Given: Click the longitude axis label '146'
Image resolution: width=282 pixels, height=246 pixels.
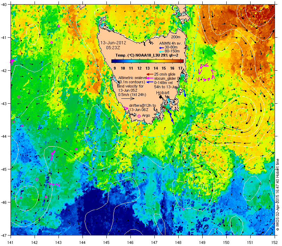Looking at the screenshot, I should click(x=130, y=242).
